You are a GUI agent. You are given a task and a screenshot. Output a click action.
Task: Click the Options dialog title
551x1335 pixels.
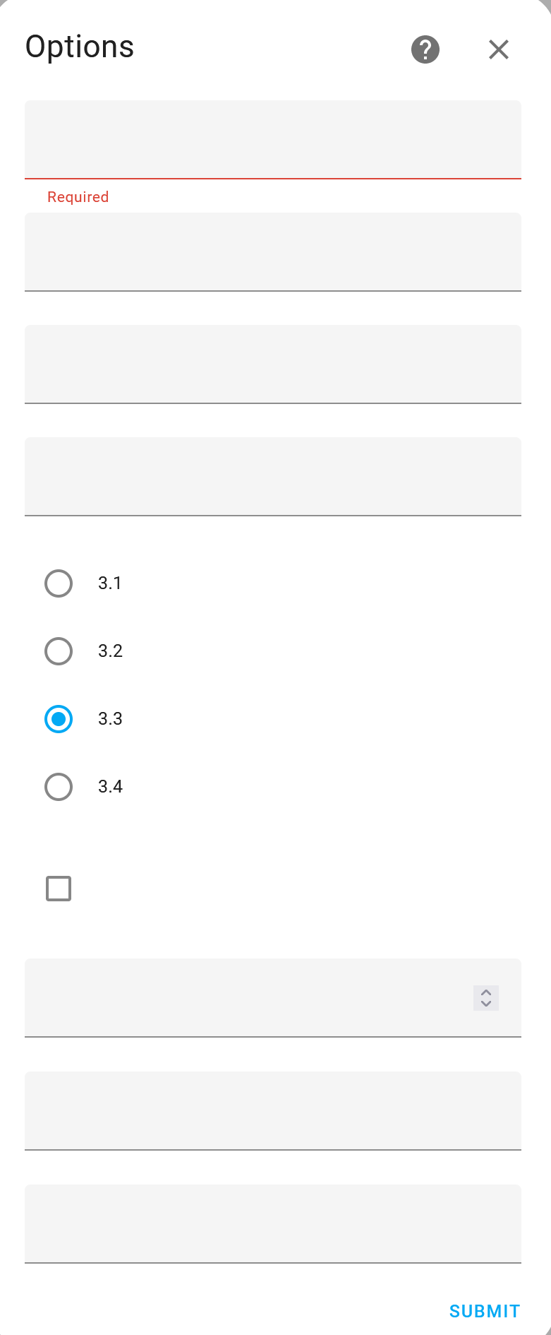pos(79,47)
